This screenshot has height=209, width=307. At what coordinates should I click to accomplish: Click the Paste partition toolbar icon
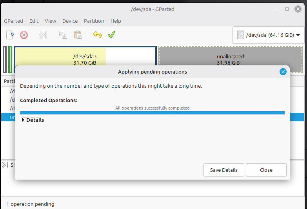pos(78,35)
